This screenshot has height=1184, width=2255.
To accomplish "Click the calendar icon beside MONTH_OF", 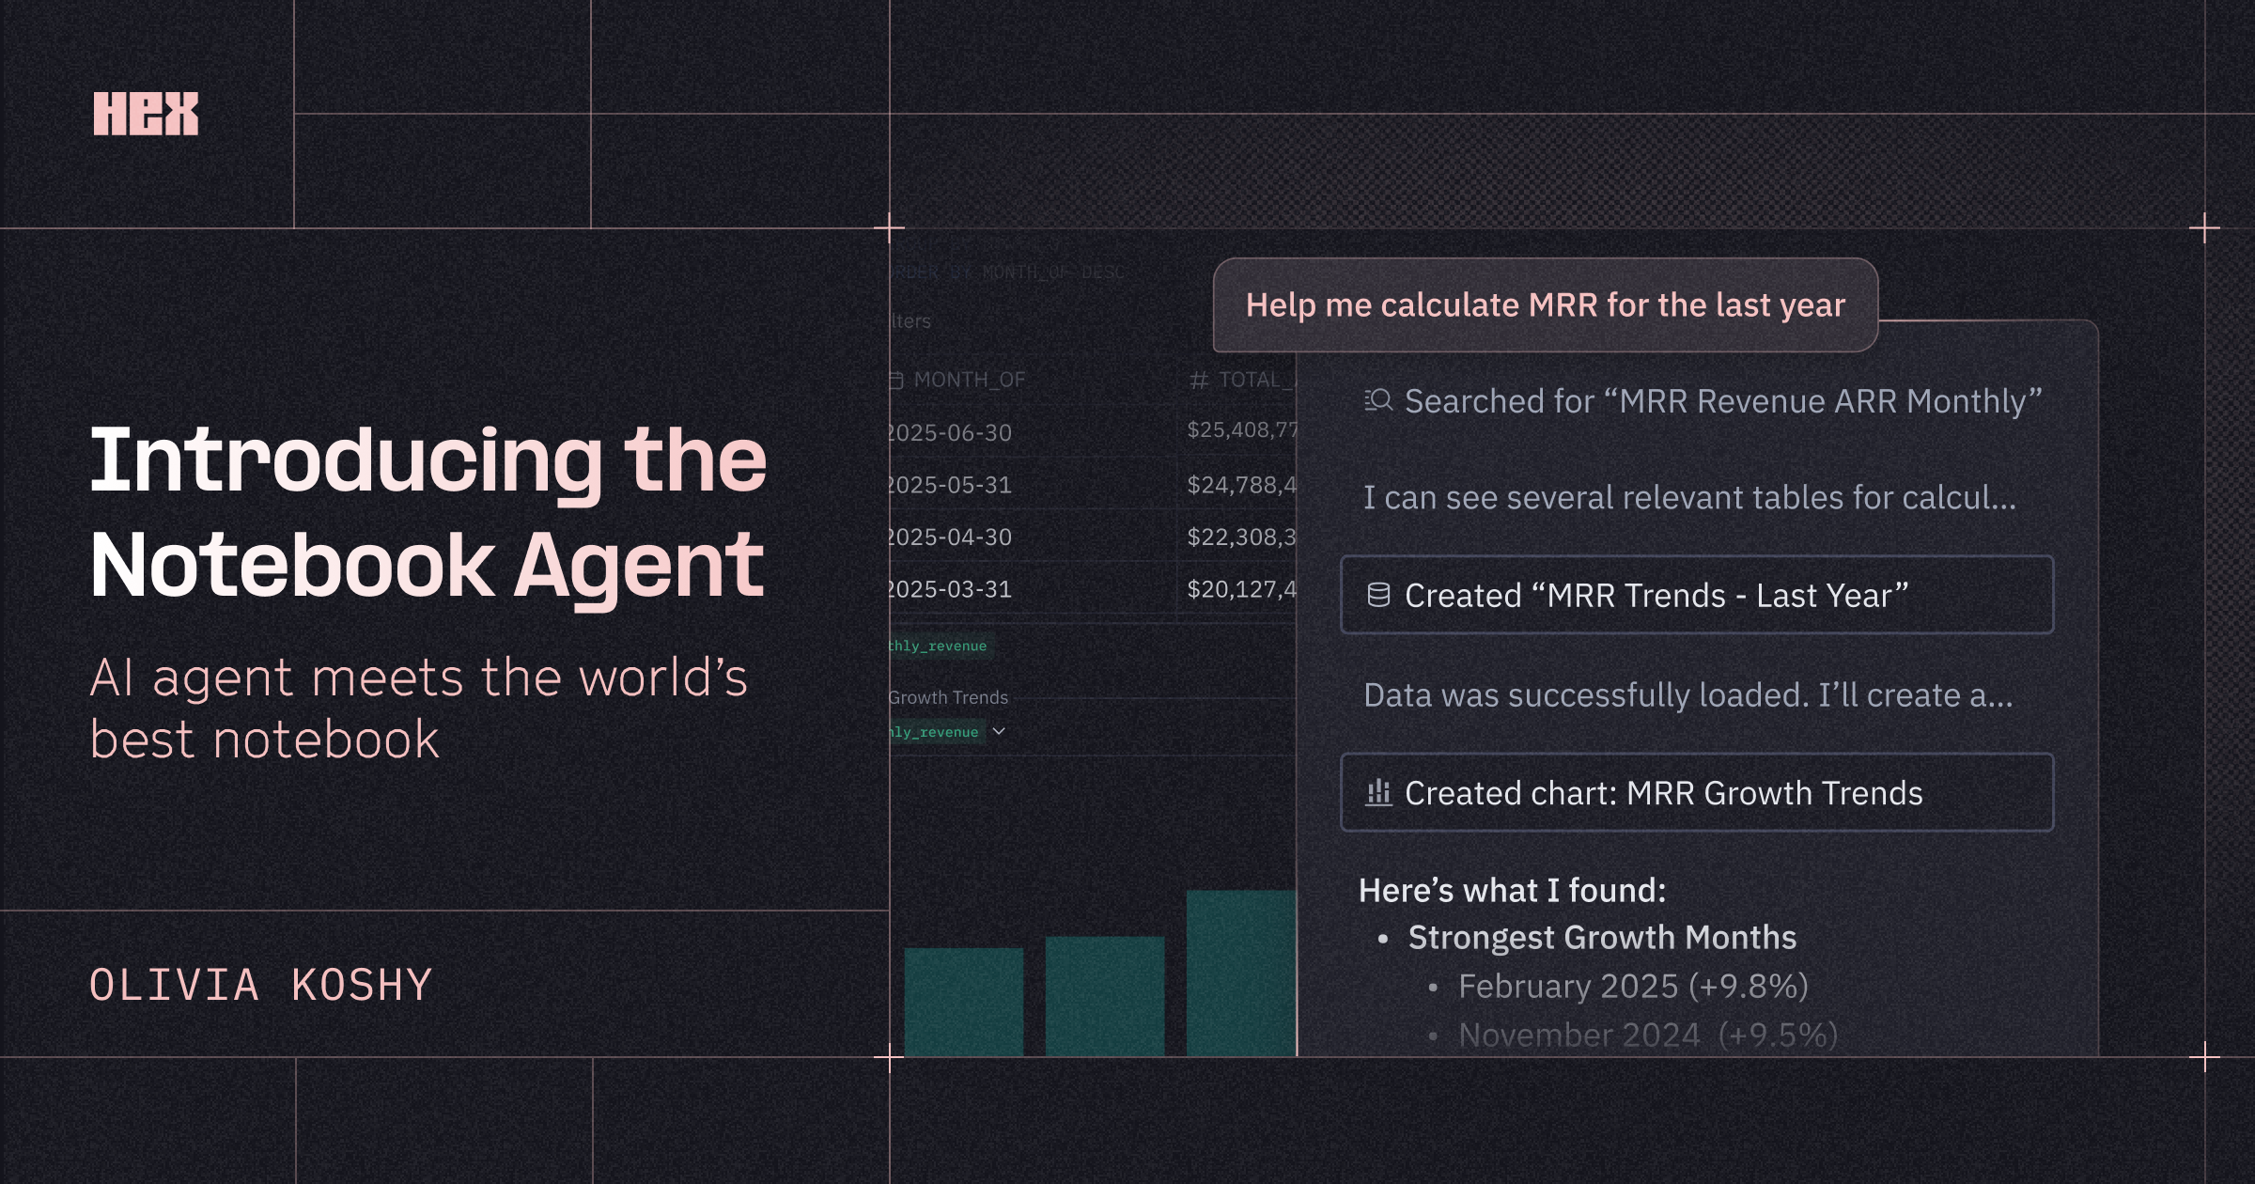I will 895,380.
